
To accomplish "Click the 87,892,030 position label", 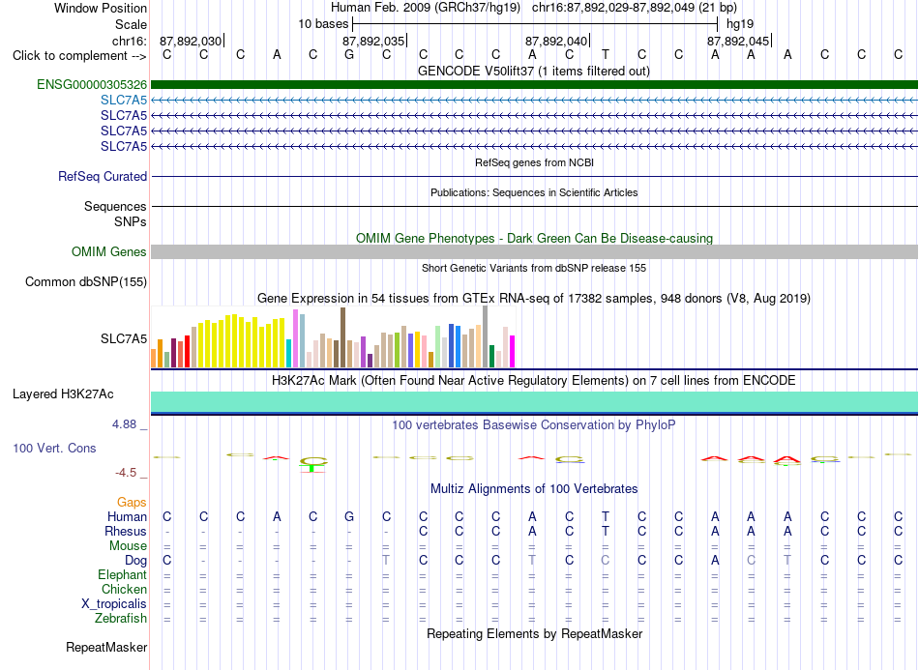I will pos(191,41).
